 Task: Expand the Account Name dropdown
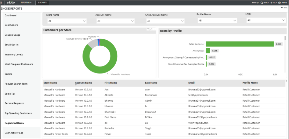[x=115, y=21]
